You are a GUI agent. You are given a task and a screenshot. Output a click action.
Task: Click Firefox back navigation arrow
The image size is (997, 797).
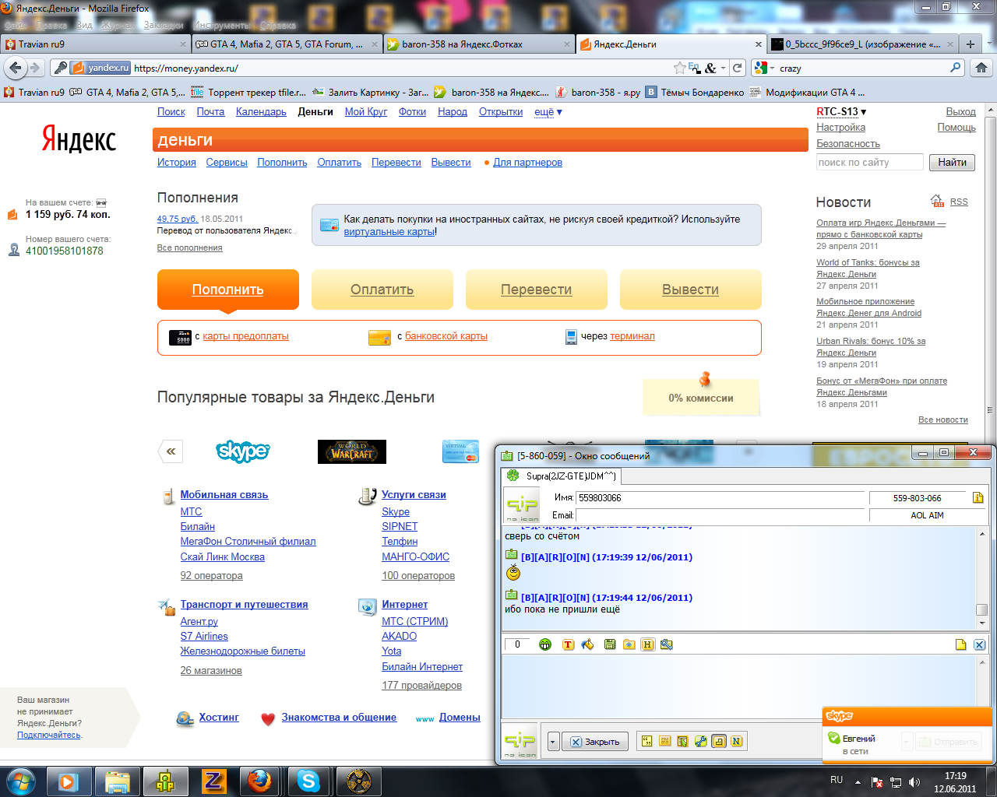pyautogui.click(x=16, y=68)
